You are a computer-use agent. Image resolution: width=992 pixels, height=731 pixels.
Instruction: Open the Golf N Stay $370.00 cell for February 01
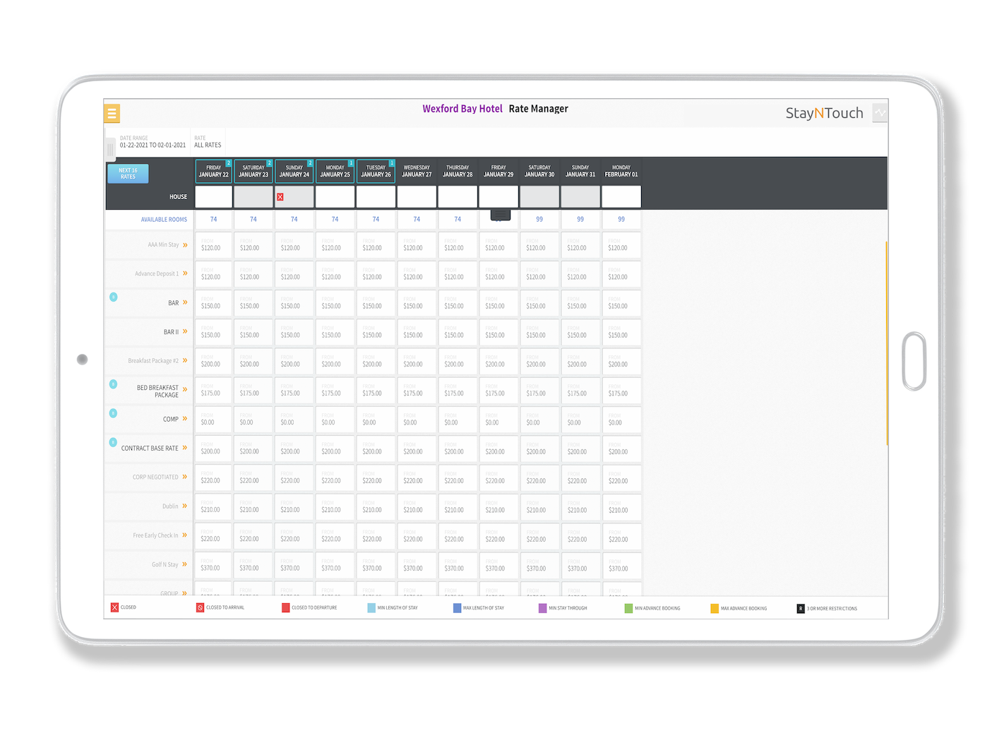click(x=621, y=565)
